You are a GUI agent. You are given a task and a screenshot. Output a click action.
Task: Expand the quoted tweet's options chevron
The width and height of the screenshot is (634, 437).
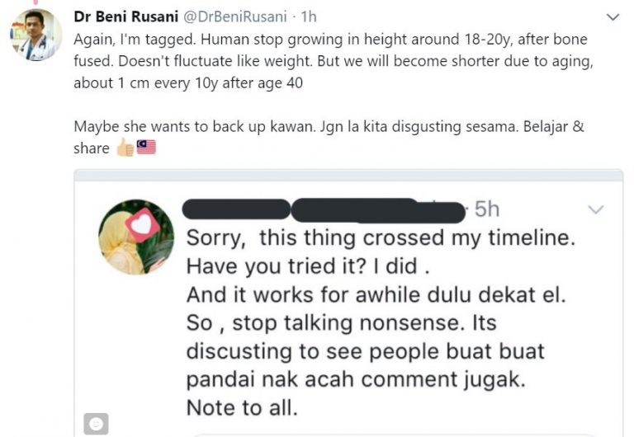[595, 209]
